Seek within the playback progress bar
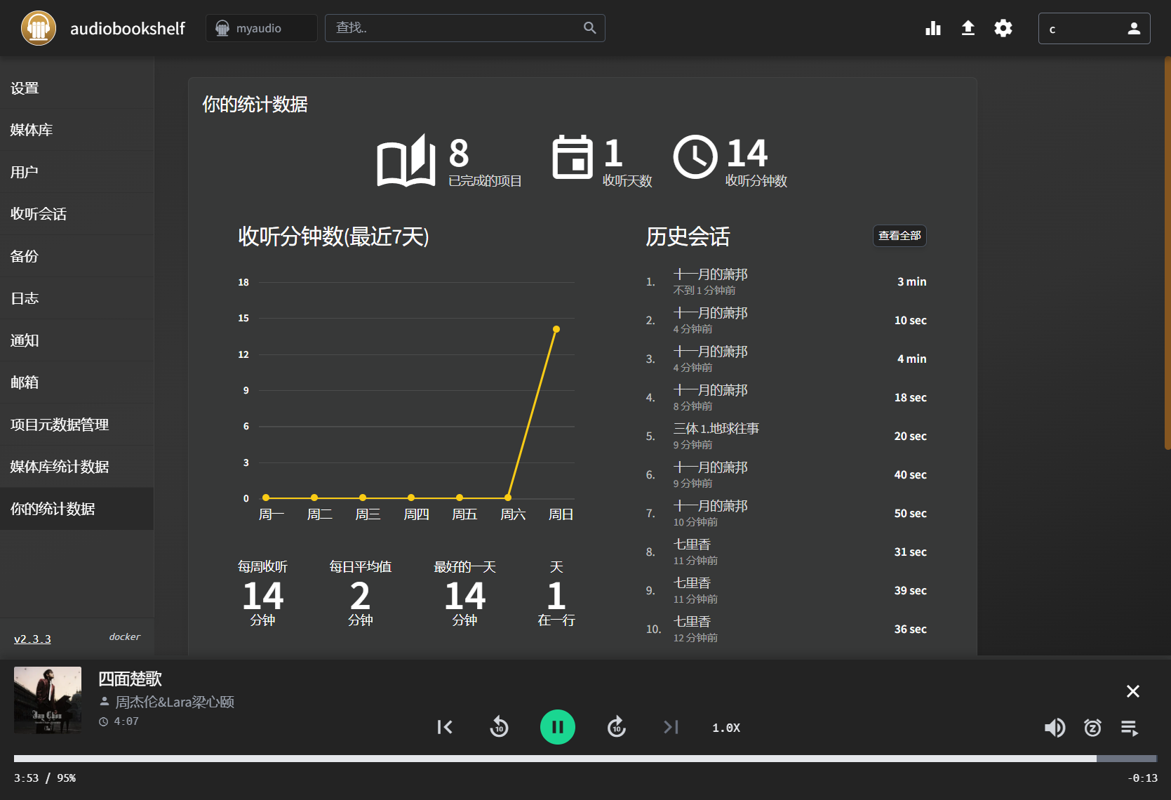Screen dimensions: 1171x800 [x=585, y=759]
